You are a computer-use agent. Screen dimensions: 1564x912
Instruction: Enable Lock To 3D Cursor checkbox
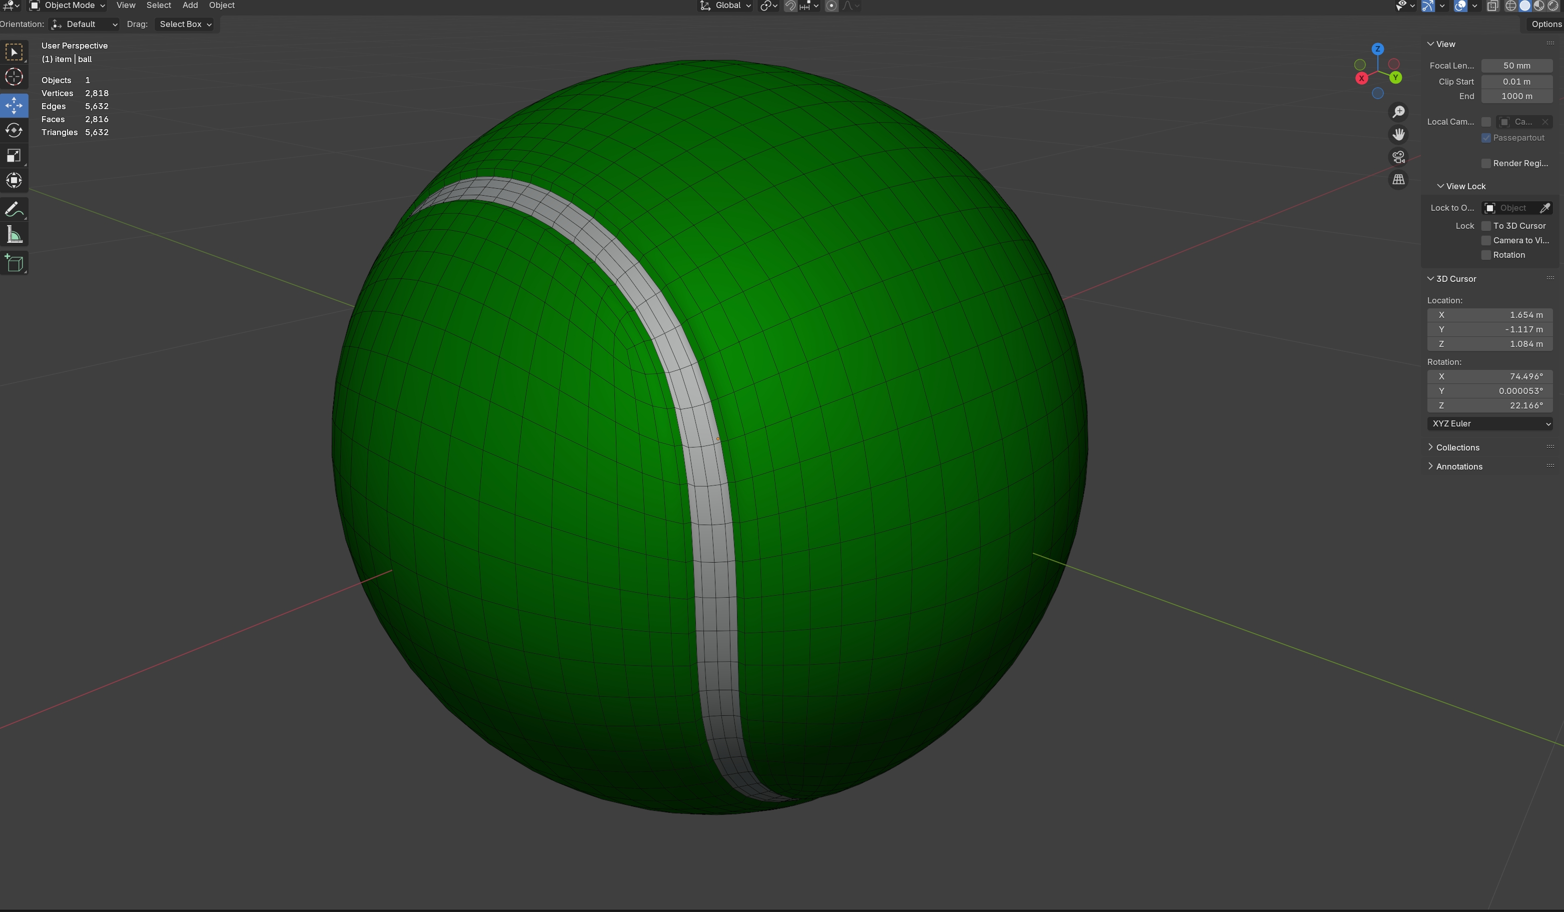pyautogui.click(x=1486, y=226)
